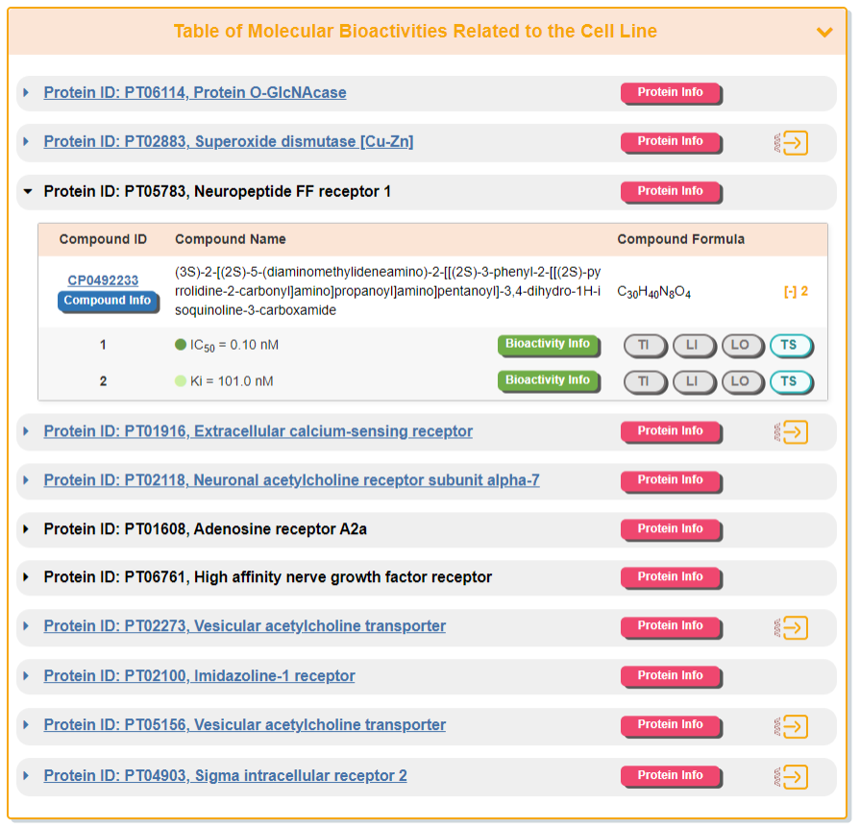860x828 pixels.
Task: Open the Neuronal acetylcholine receptor subunit alpha-7 link
Action: point(291,480)
